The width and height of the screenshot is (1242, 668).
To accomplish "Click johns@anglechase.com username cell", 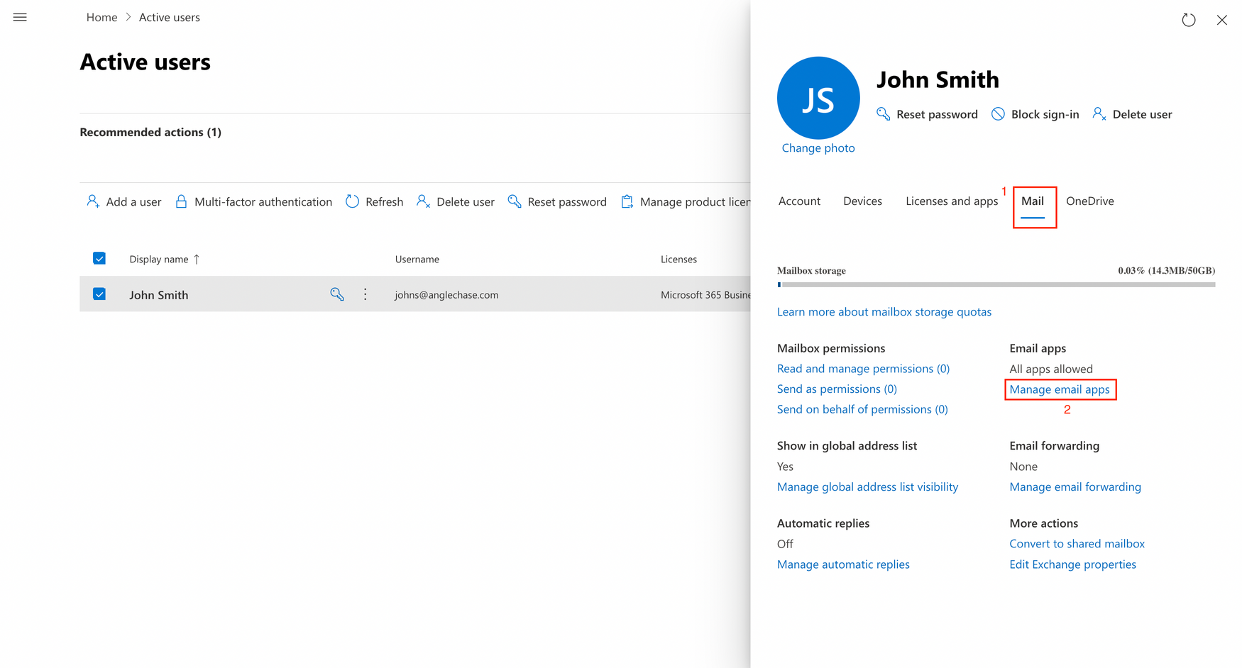I will tap(446, 294).
